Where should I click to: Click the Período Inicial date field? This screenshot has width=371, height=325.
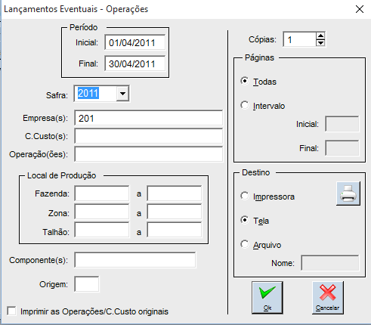(x=135, y=42)
